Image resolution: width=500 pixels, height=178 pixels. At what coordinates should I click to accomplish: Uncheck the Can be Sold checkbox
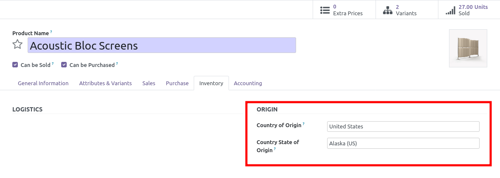point(15,65)
